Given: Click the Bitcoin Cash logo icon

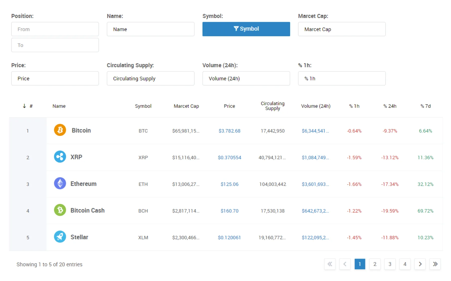Looking at the screenshot, I should coord(60,210).
